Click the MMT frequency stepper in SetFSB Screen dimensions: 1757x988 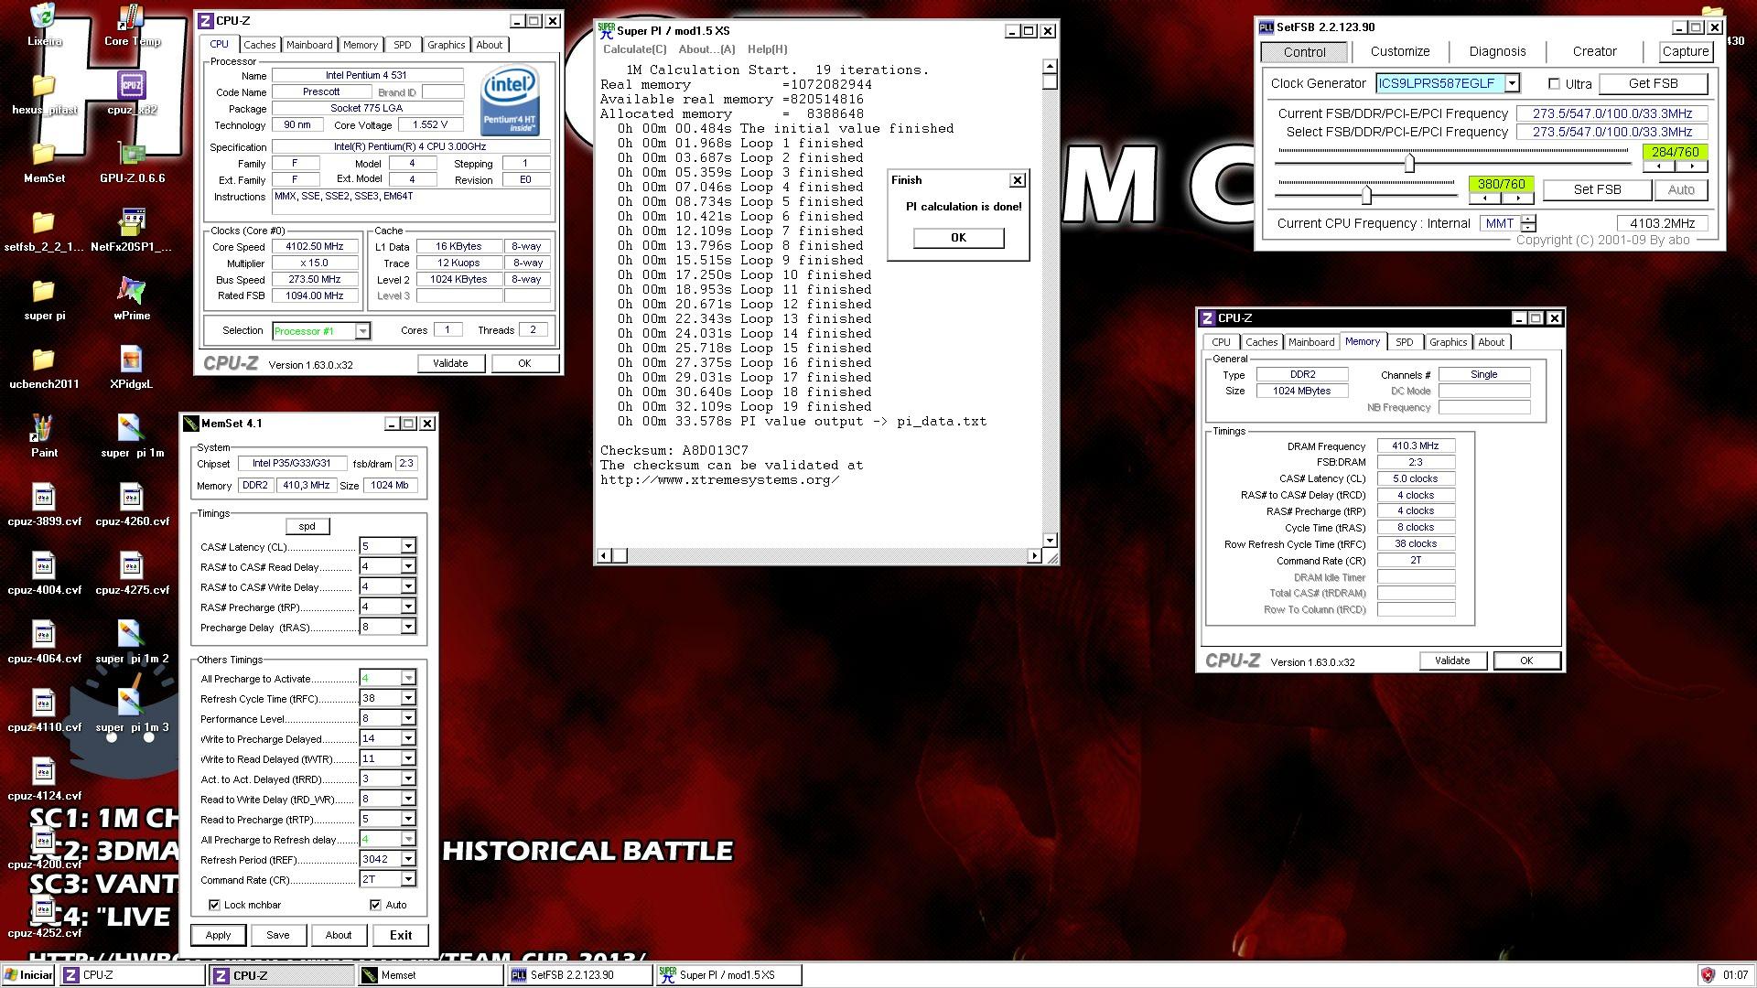[x=1528, y=223]
